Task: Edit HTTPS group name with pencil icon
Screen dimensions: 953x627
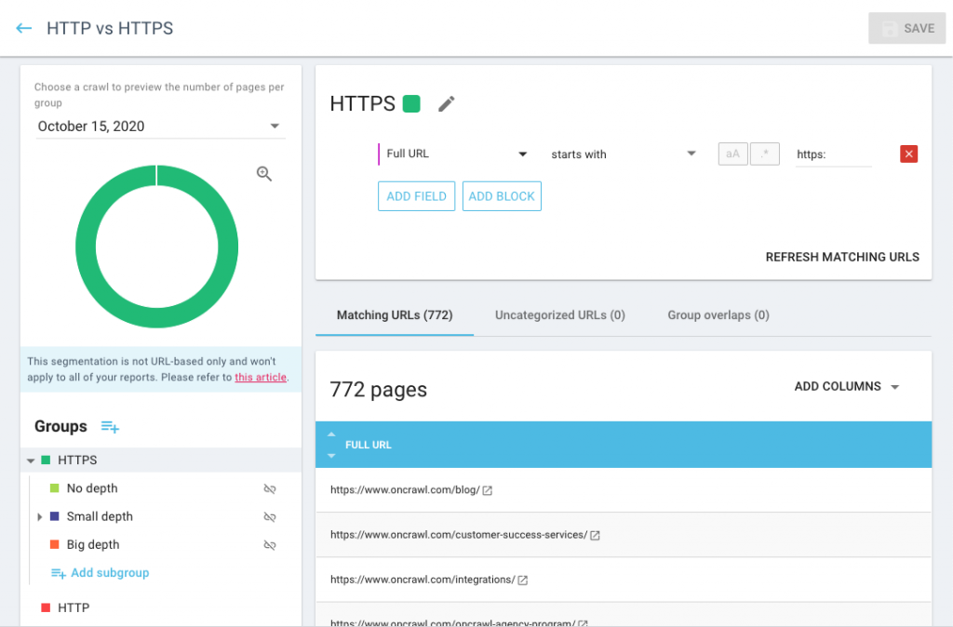Action: (447, 104)
